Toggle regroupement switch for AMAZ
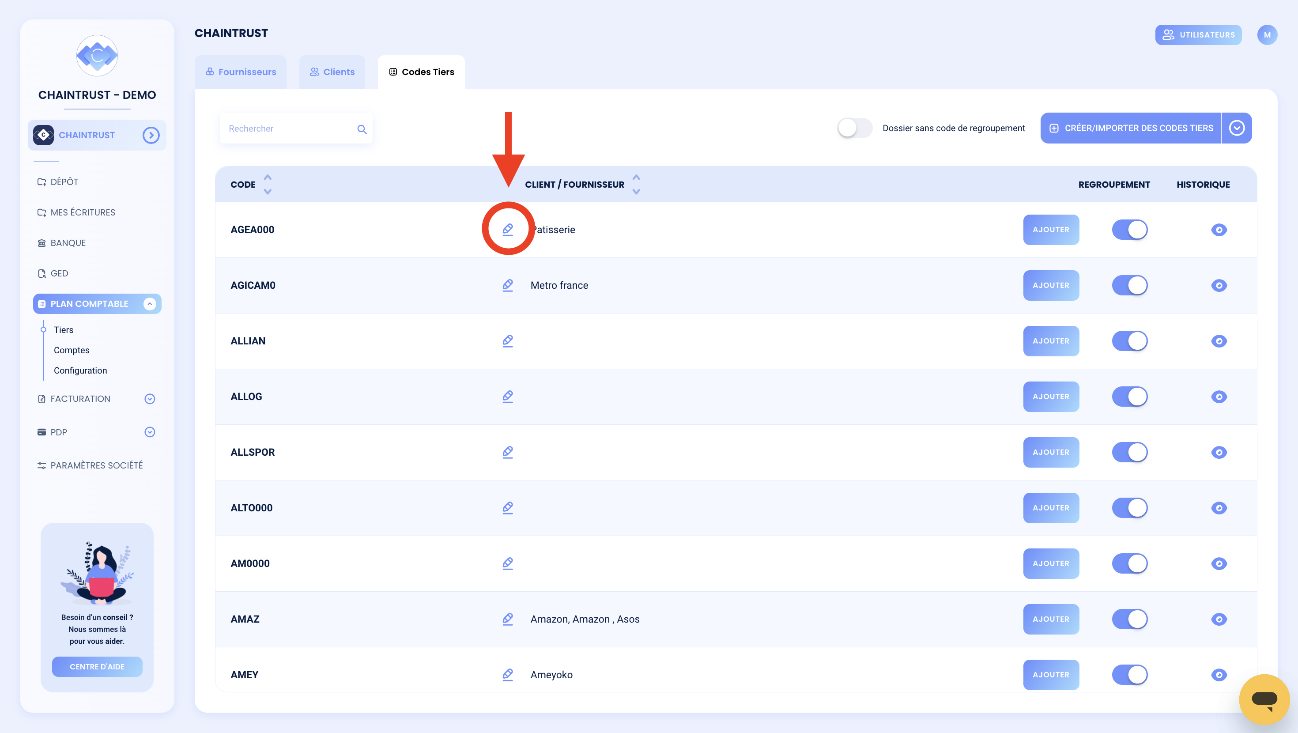Screen dimensions: 1298x733 pyautogui.click(x=1129, y=619)
